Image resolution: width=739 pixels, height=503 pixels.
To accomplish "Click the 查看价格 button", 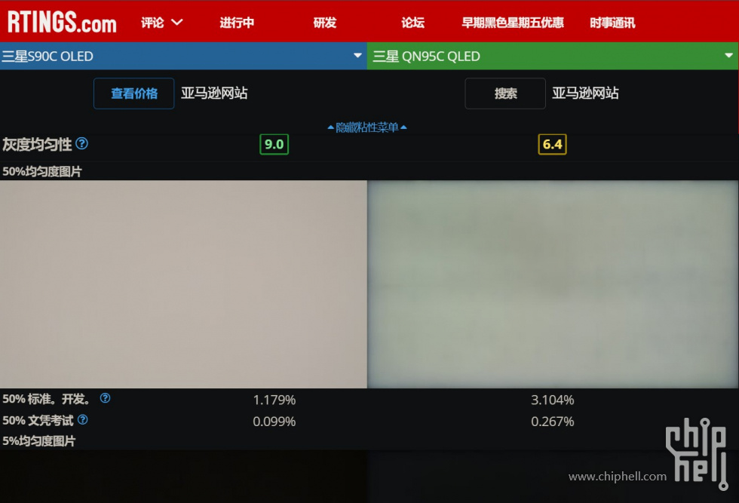I will pyautogui.click(x=134, y=94).
